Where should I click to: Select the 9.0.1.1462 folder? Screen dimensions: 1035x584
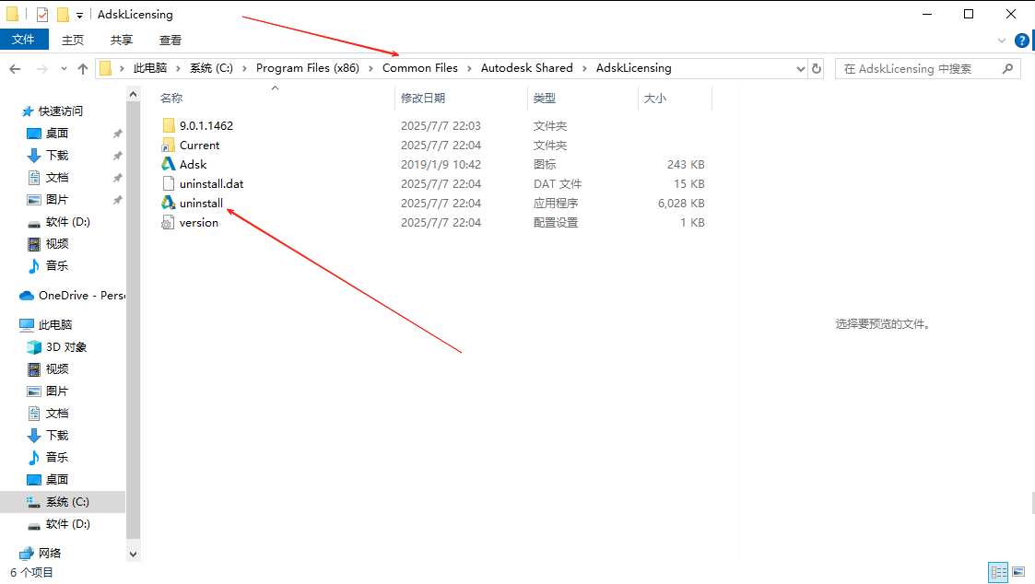pyautogui.click(x=206, y=125)
